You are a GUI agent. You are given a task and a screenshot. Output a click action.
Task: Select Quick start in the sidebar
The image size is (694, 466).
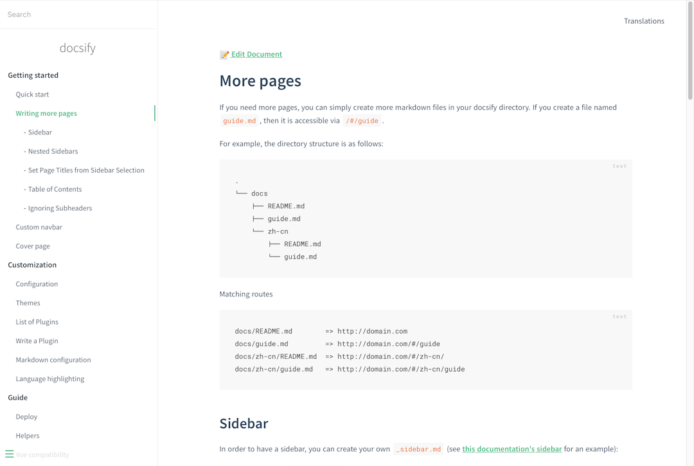pos(32,94)
